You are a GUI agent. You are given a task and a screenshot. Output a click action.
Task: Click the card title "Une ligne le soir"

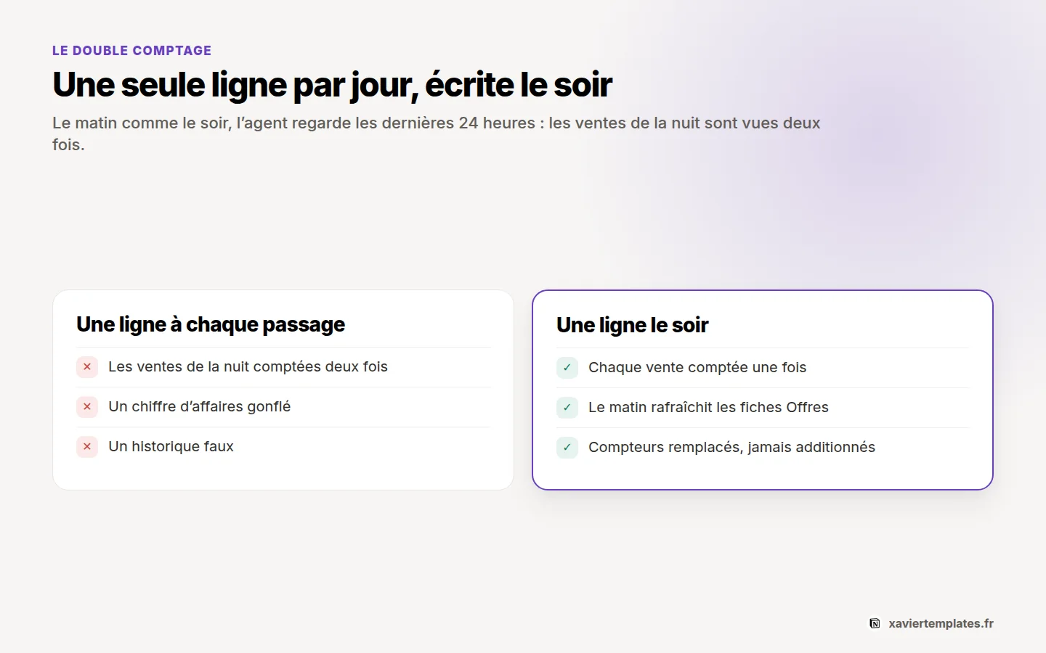pyautogui.click(x=633, y=325)
